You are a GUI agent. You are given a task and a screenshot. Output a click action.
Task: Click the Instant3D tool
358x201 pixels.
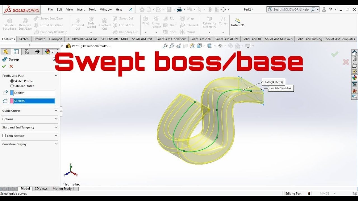coord(238,22)
